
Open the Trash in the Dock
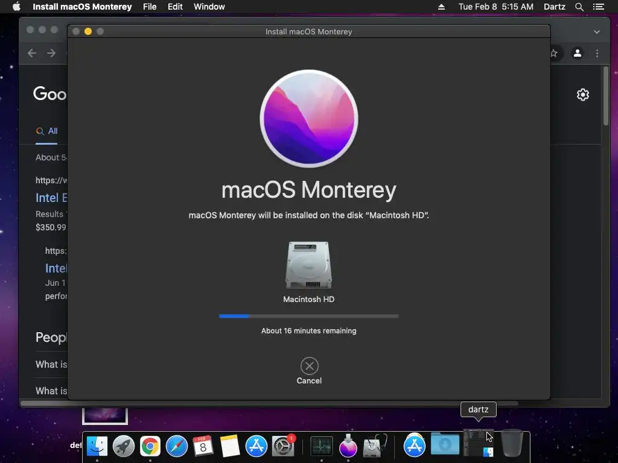coord(512,443)
